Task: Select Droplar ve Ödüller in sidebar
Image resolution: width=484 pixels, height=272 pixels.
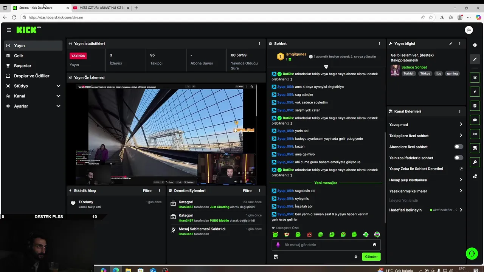Action: (x=33, y=76)
